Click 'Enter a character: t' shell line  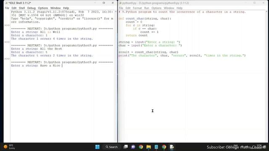29,52
